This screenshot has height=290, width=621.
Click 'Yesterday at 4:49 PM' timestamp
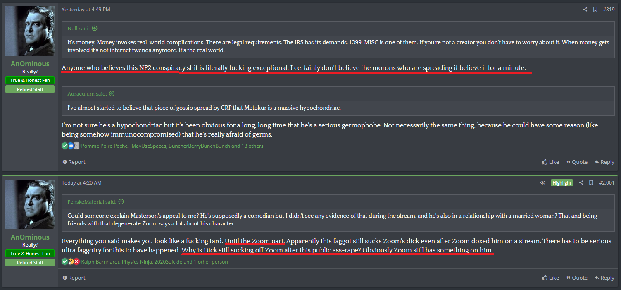(86, 10)
